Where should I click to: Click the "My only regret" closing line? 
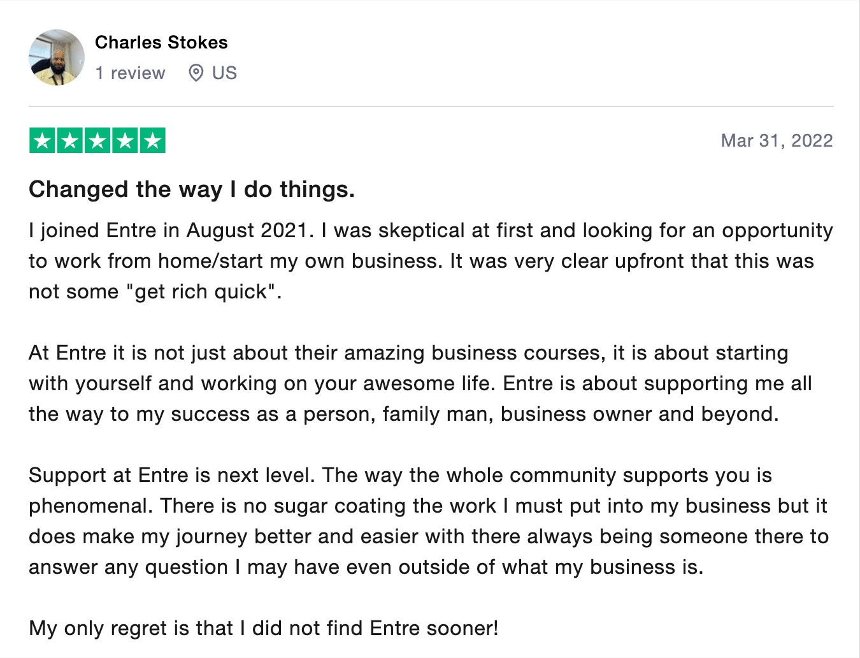[263, 628]
